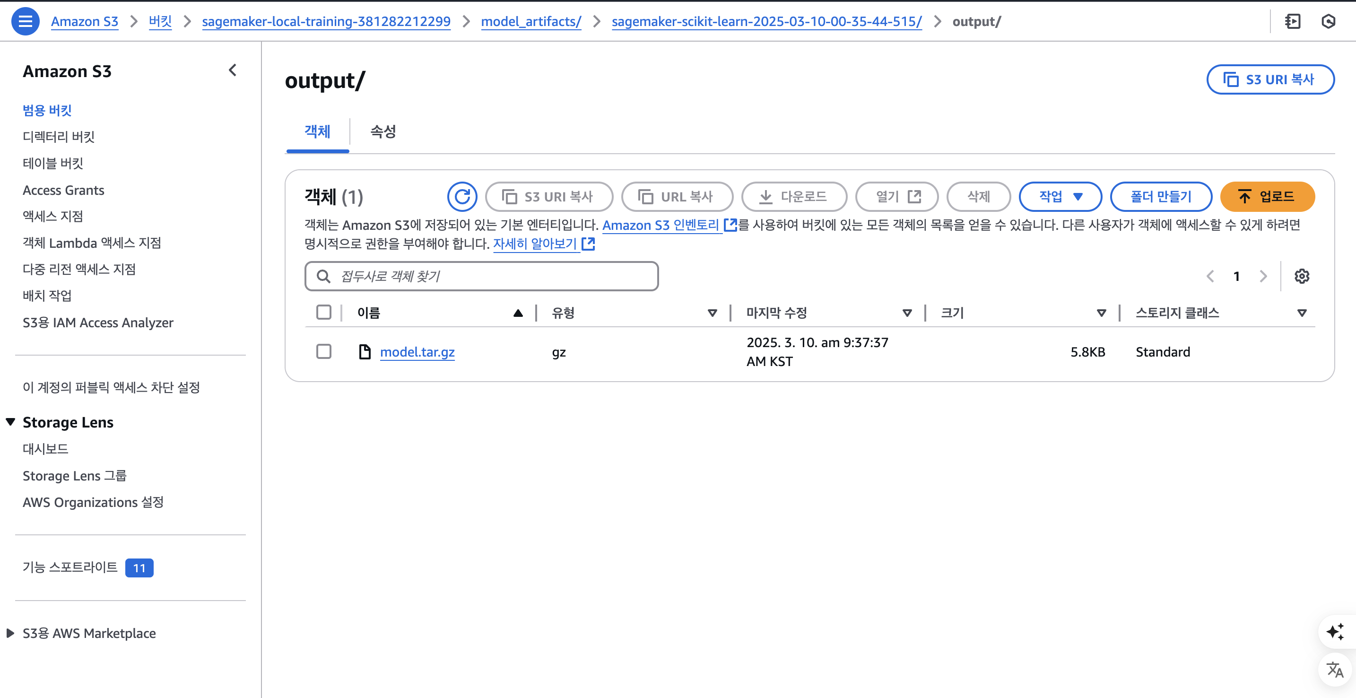This screenshot has height=698, width=1356.
Task: Open the model.tar.gz object link
Action: [417, 352]
